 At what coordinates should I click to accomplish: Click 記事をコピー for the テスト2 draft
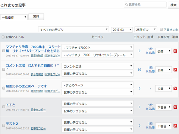[38, 128]
